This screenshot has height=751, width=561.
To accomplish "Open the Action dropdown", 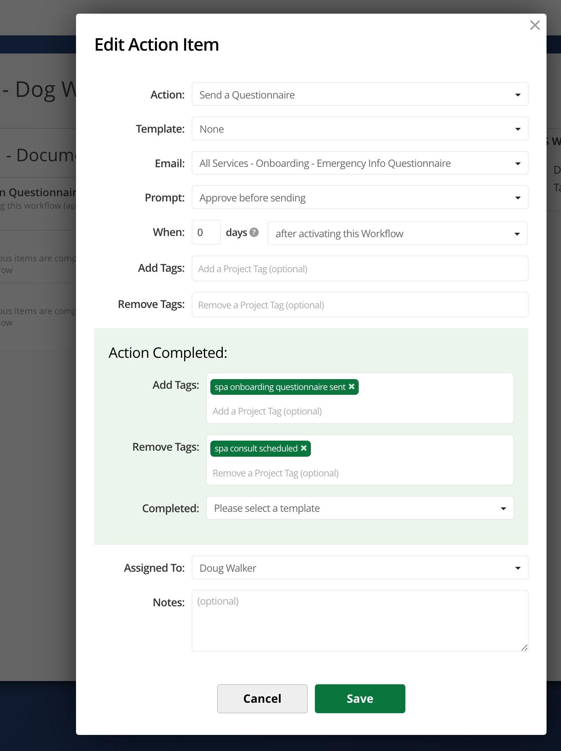I will pyautogui.click(x=360, y=94).
